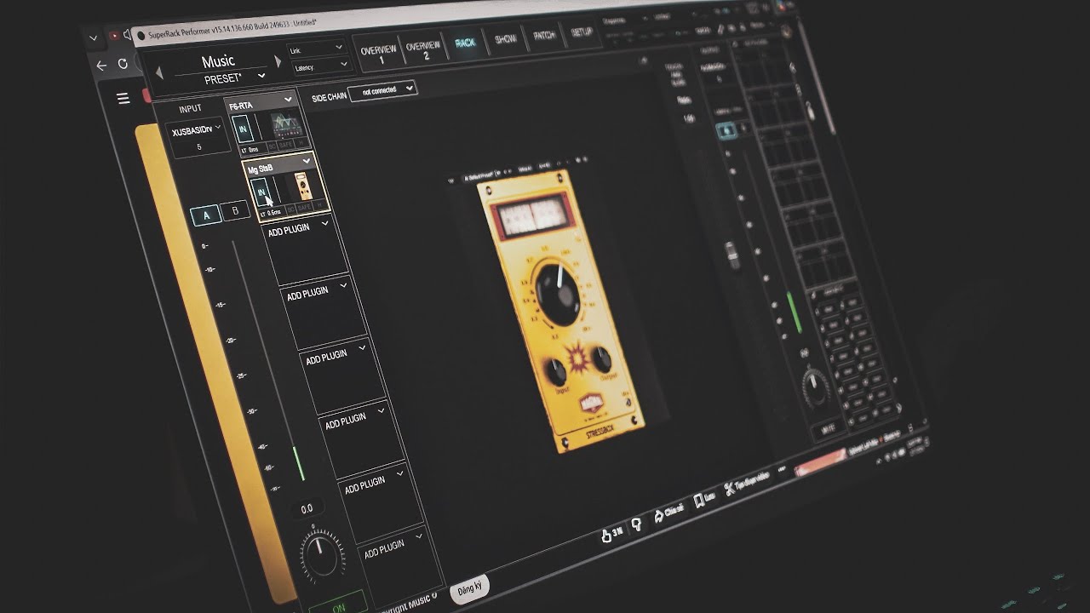Viewport: 1090px width, 613px height.
Task: Open the Mg StaB plugin thumbnail
Action: pos(302,186)
